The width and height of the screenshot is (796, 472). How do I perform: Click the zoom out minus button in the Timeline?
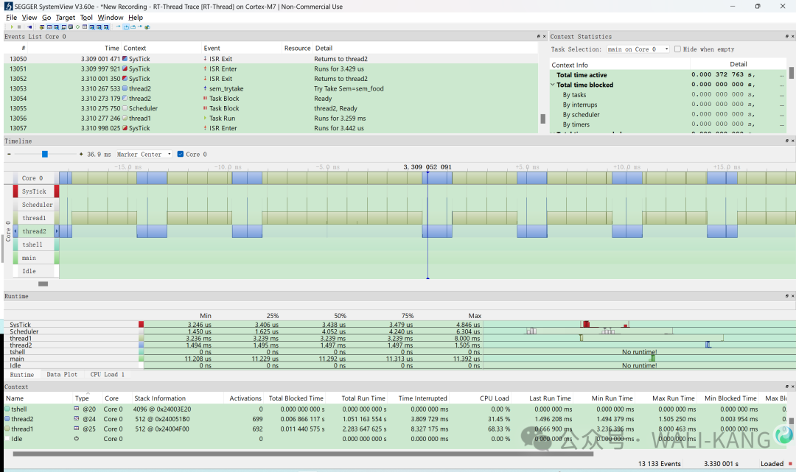8,153
